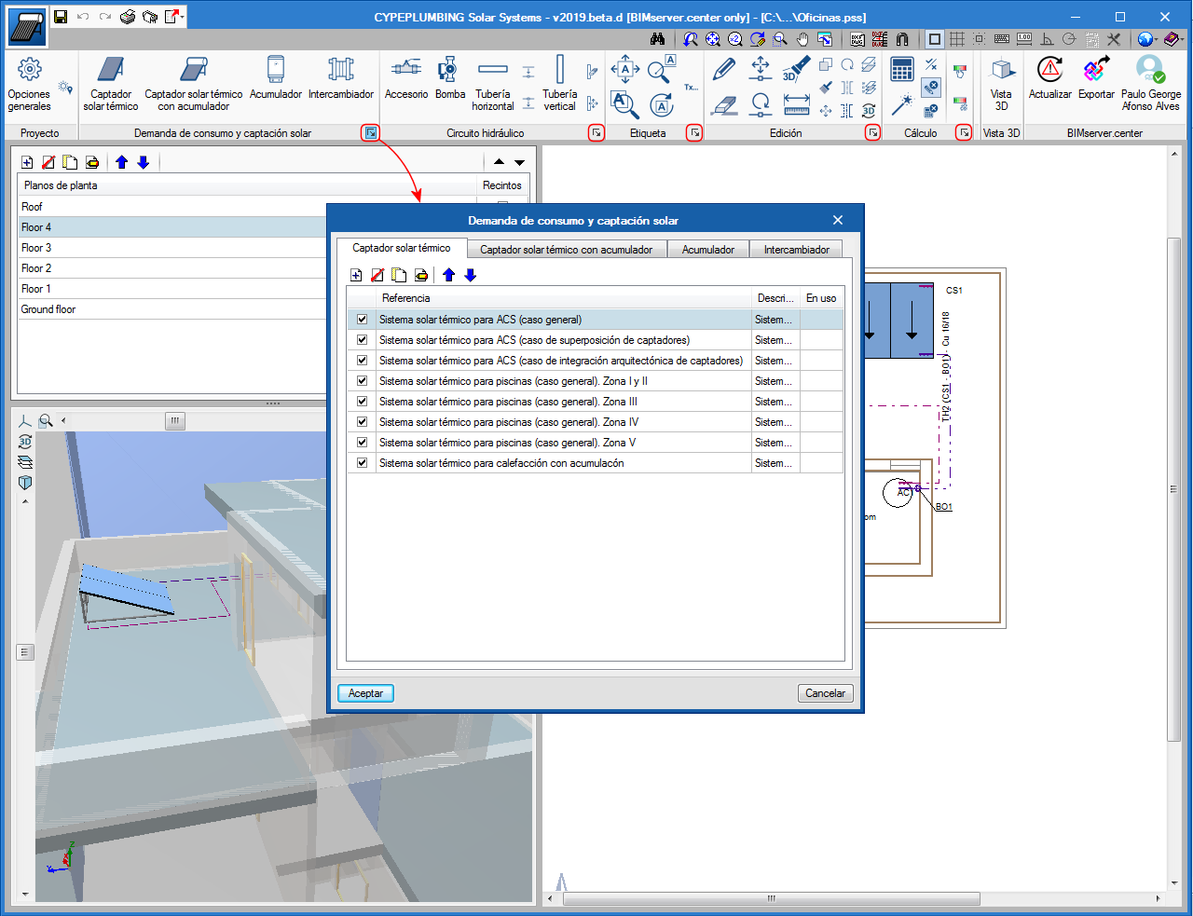
Task: Select the Roof floor plan row
Action: tap(173, 207)
